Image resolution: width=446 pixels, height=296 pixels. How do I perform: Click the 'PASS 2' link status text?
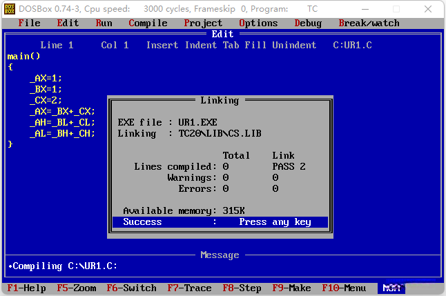(x=289, y=166)
